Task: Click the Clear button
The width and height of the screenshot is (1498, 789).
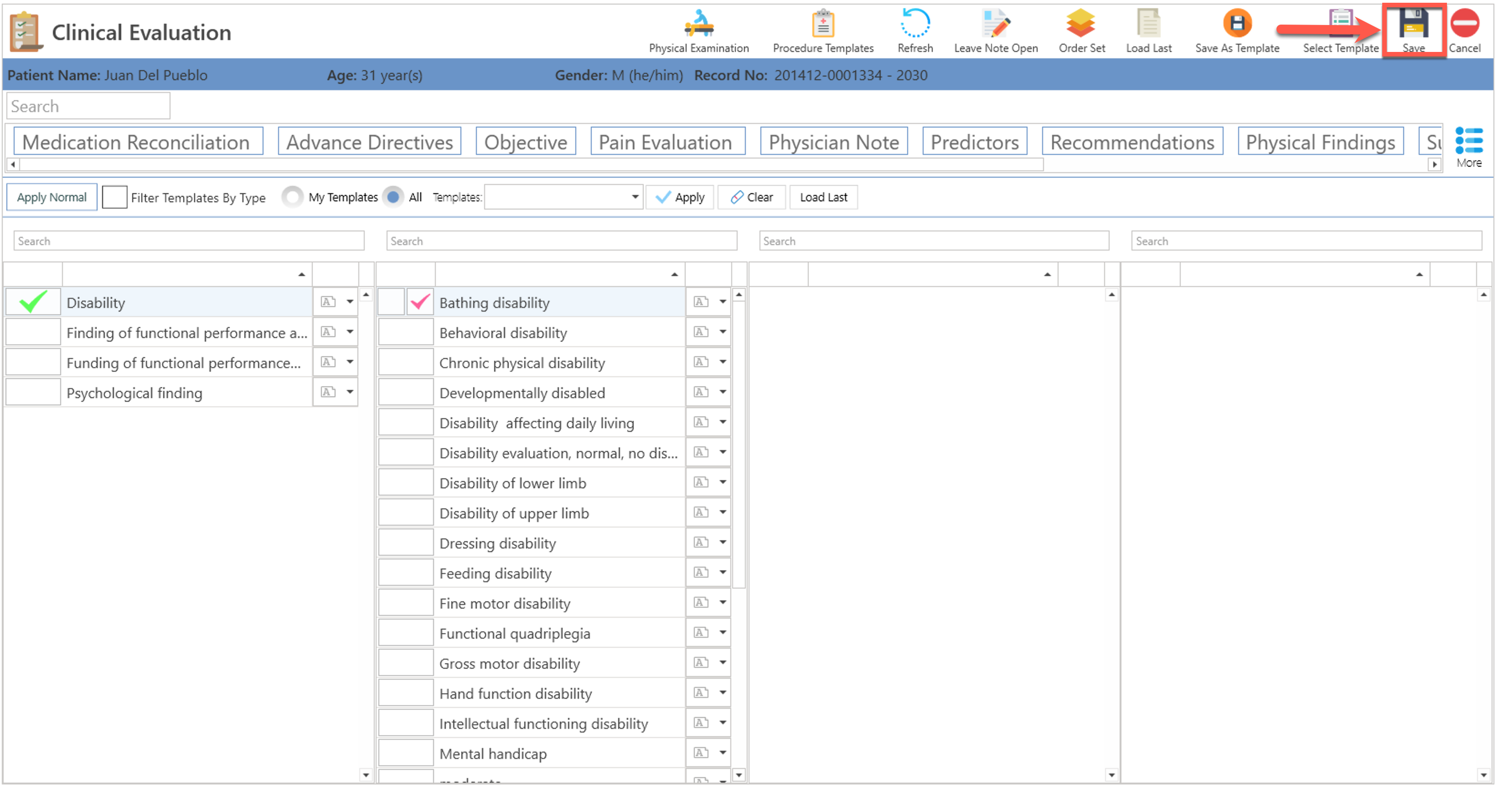Action: coord(751,198)
